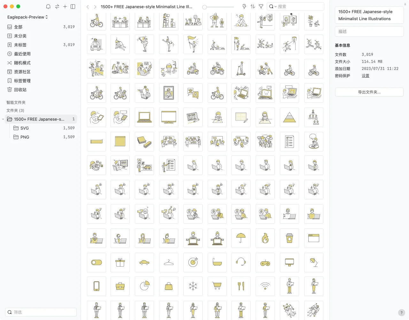The image size is (409, 320).
Task: Click the plus icon to add
Action: (65, 6)
